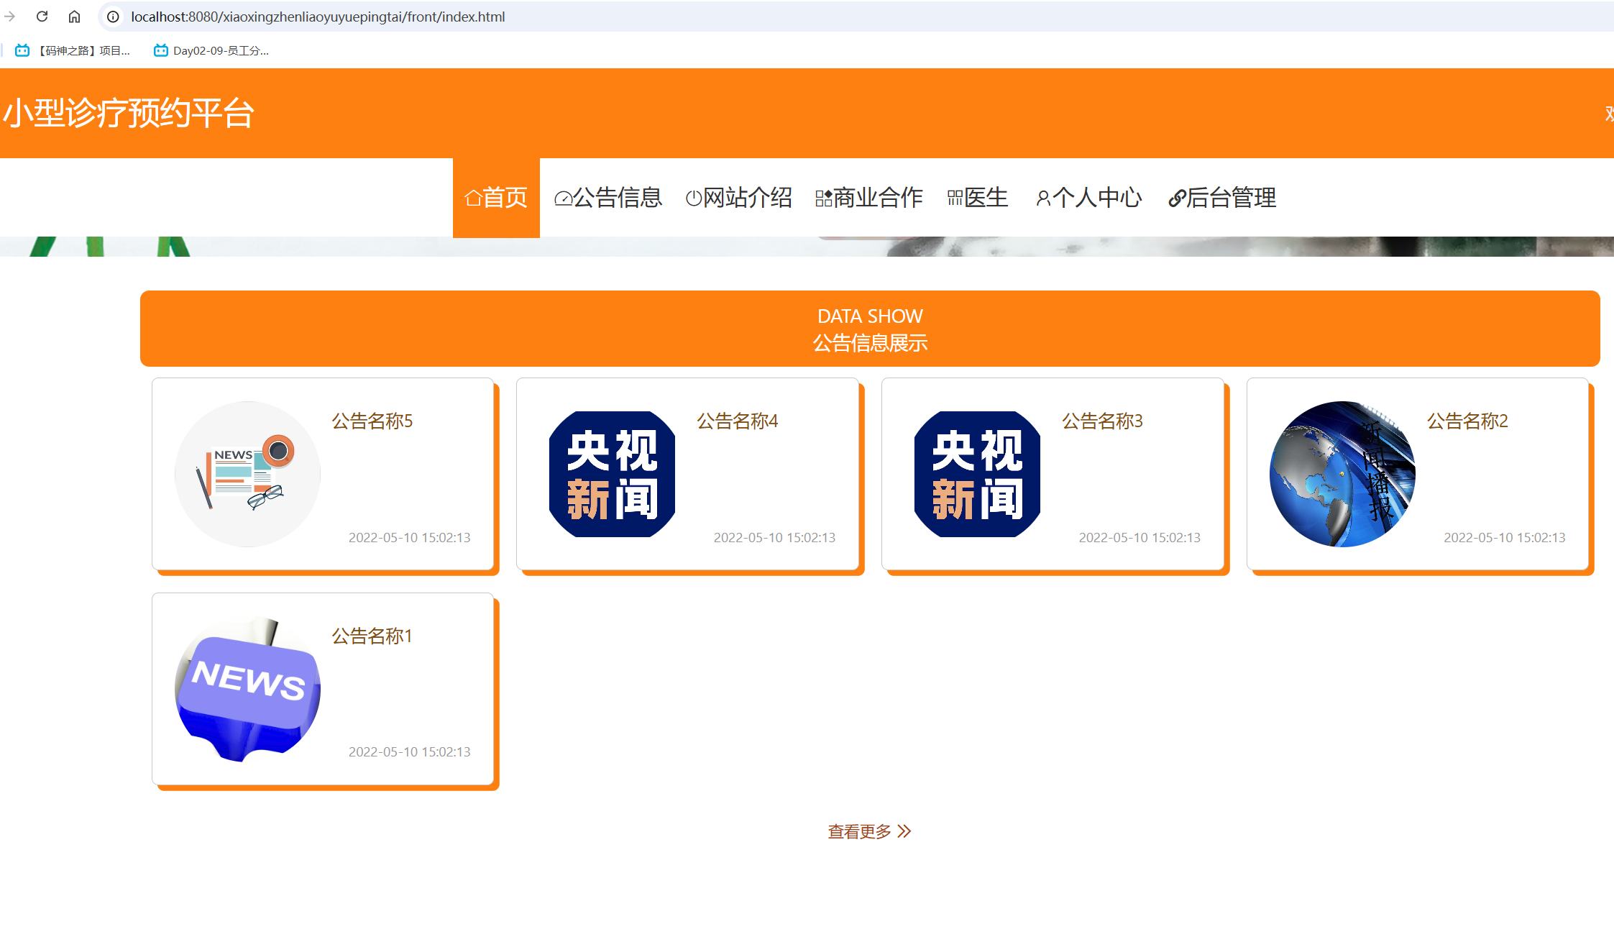Viewport: 1614px width, 942px height.
Task: Click the building icon next to 医生
Action: tap(954, 198)
